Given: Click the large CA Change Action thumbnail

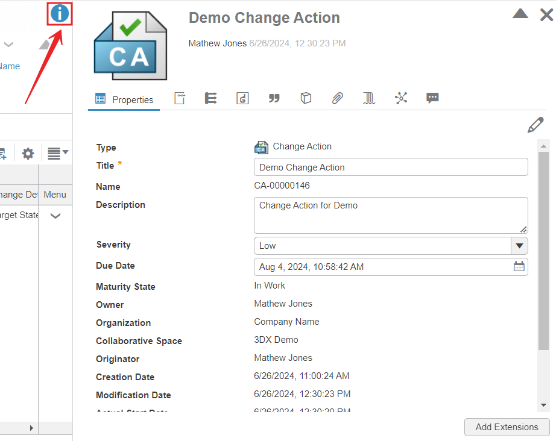Looking at the screenshot, I should coord(130,45).
